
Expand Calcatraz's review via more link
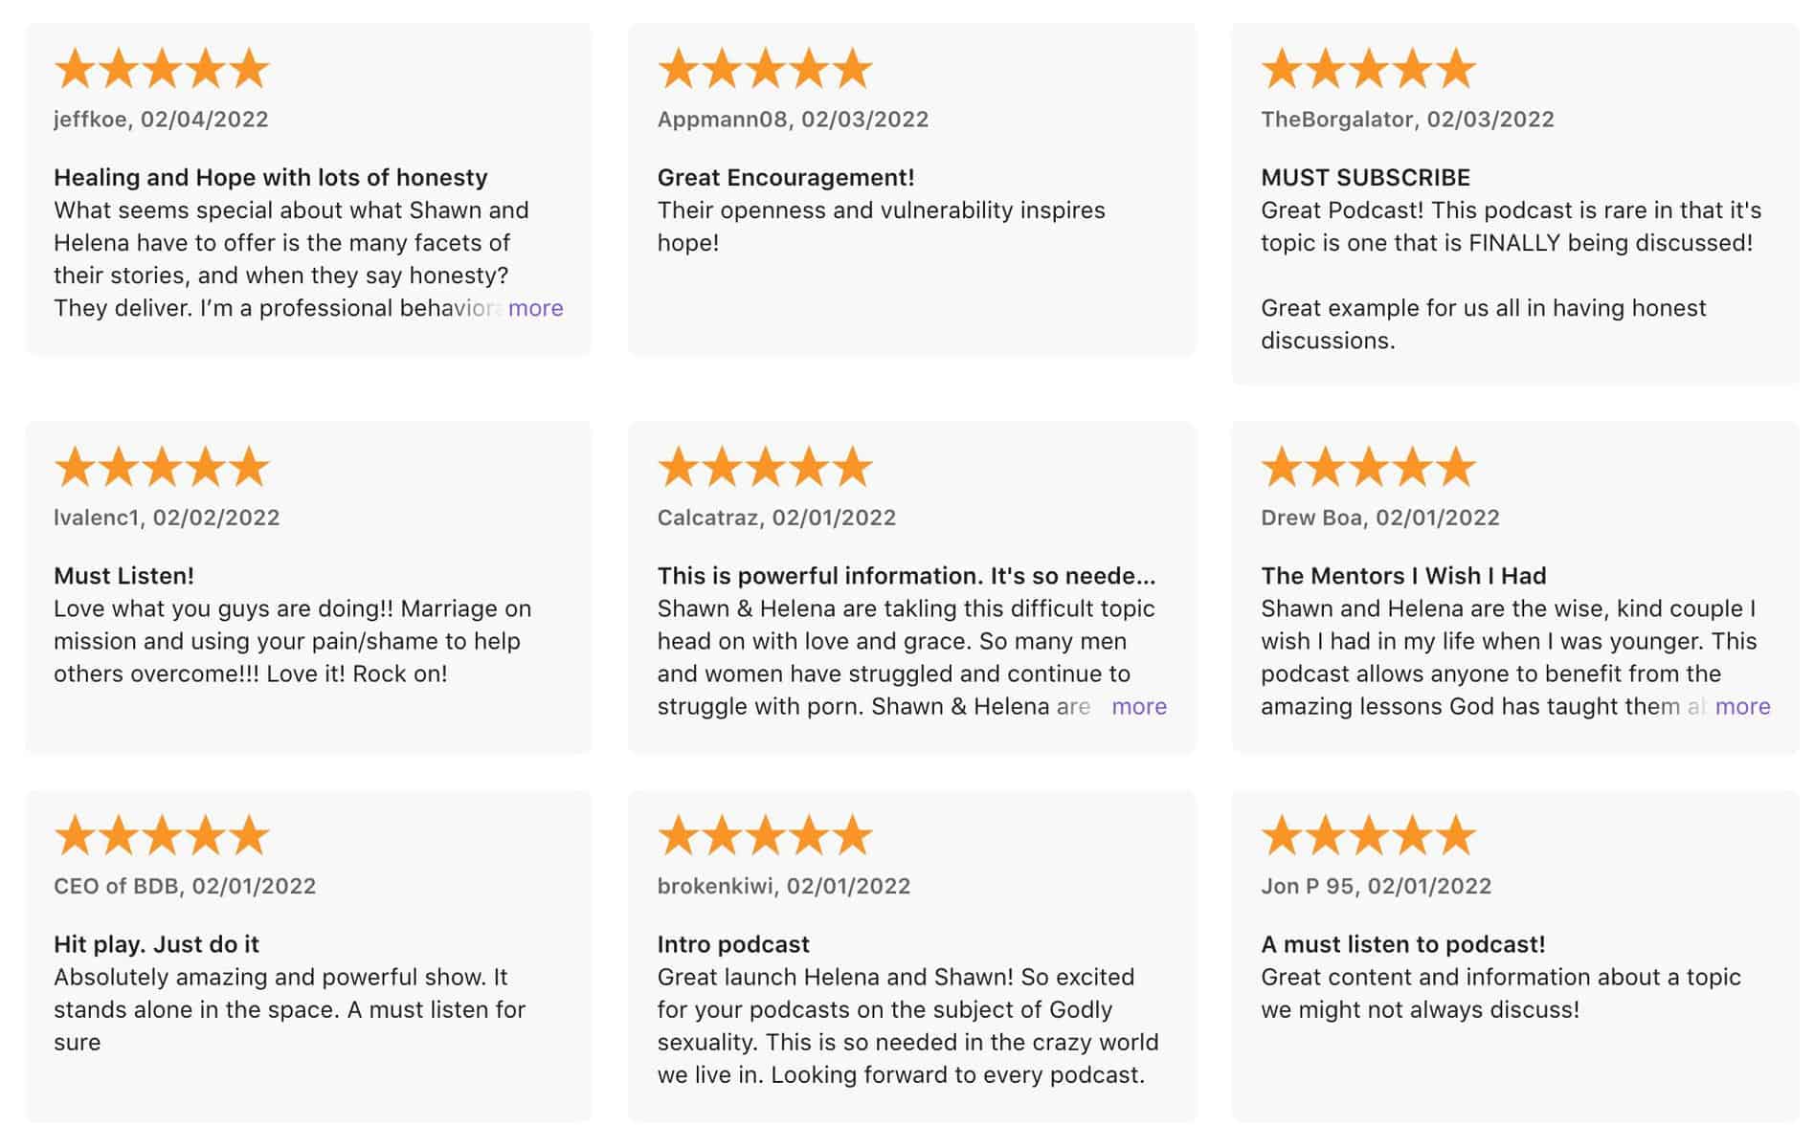pyautogui.click(x=1138, y=706)
